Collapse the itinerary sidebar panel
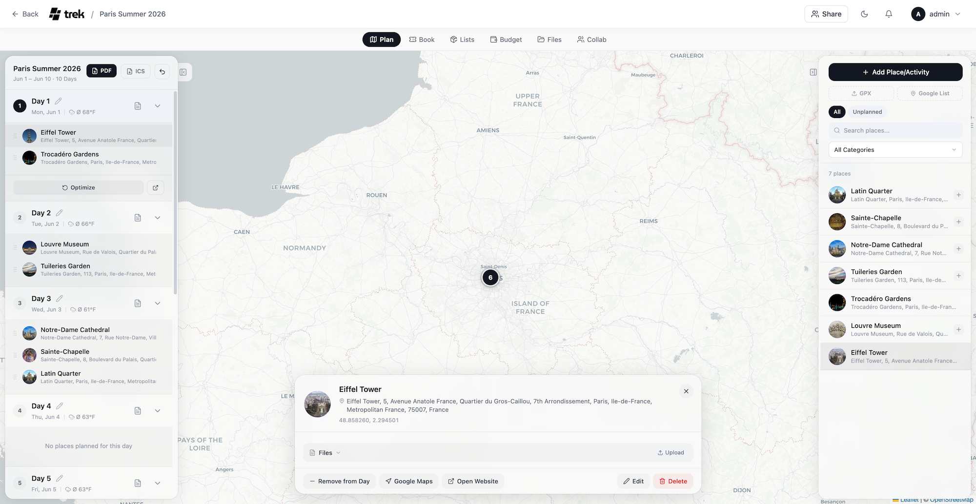Image resolution: width=976 pixels, height=504 pixels. tap(183, 72)
